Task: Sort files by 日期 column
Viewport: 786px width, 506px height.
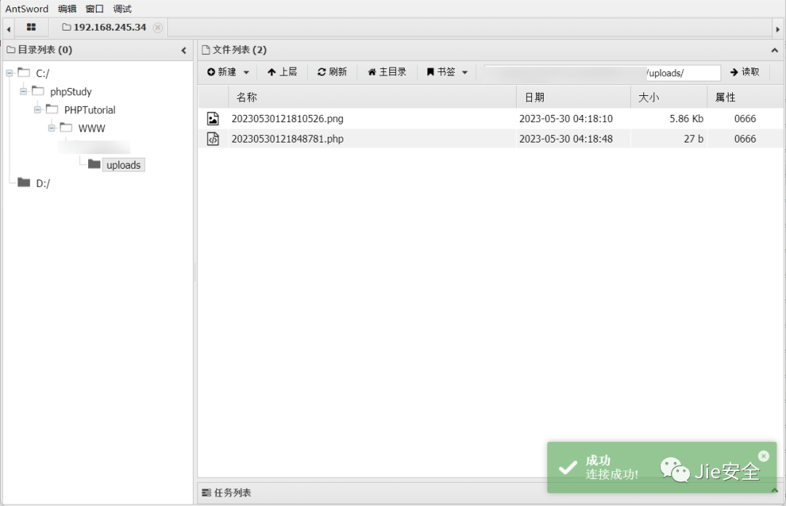Action: coord(573,97)
